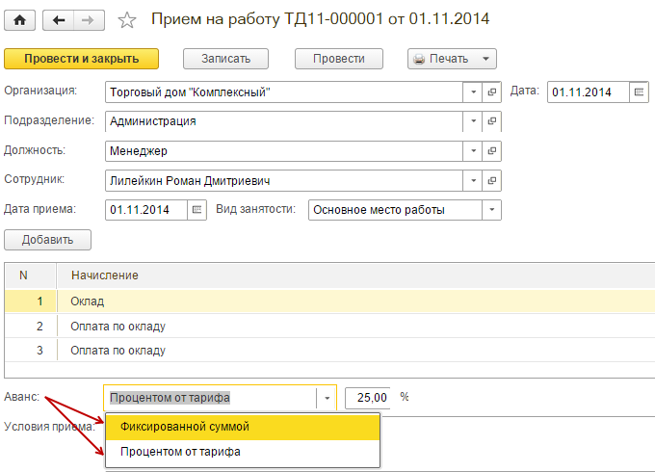The image size is (655, 472).
Task: Click the Записать button
Action: click(x=225, y=59)
